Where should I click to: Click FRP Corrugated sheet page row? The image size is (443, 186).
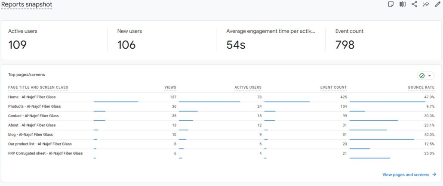45,153
